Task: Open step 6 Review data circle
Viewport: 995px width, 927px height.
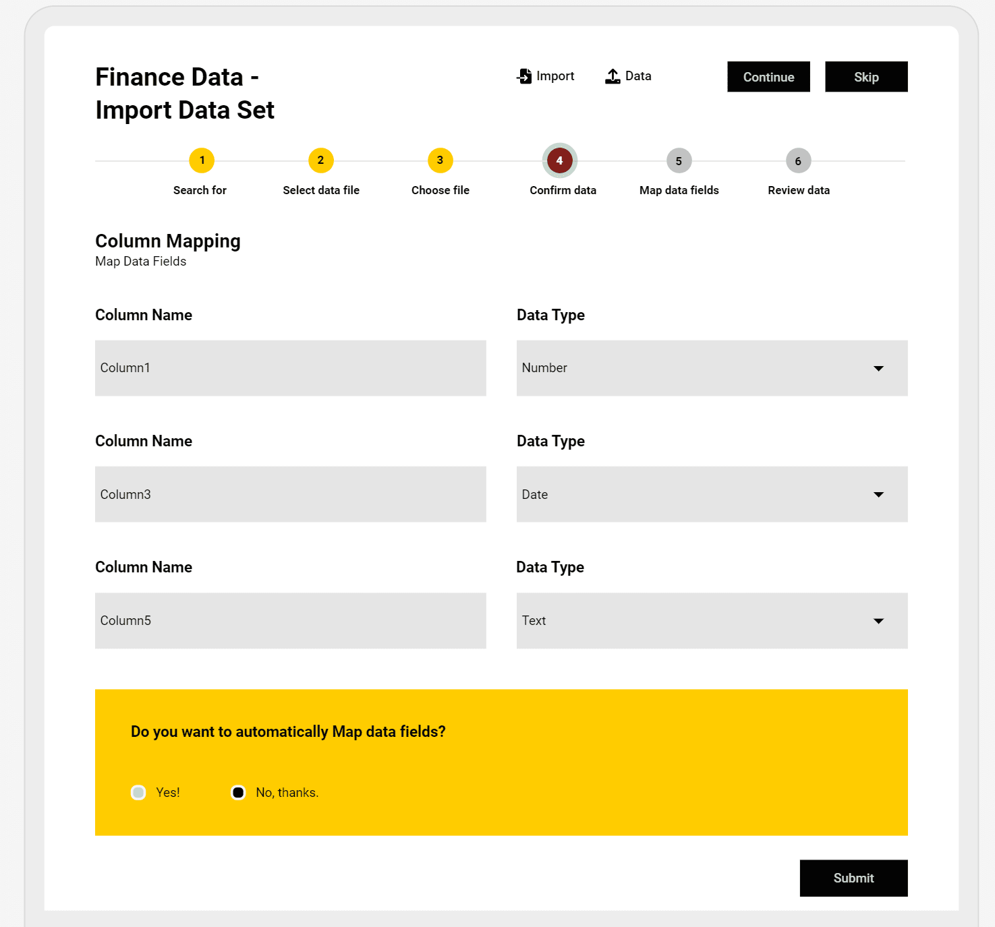Action: click(799, 160)
